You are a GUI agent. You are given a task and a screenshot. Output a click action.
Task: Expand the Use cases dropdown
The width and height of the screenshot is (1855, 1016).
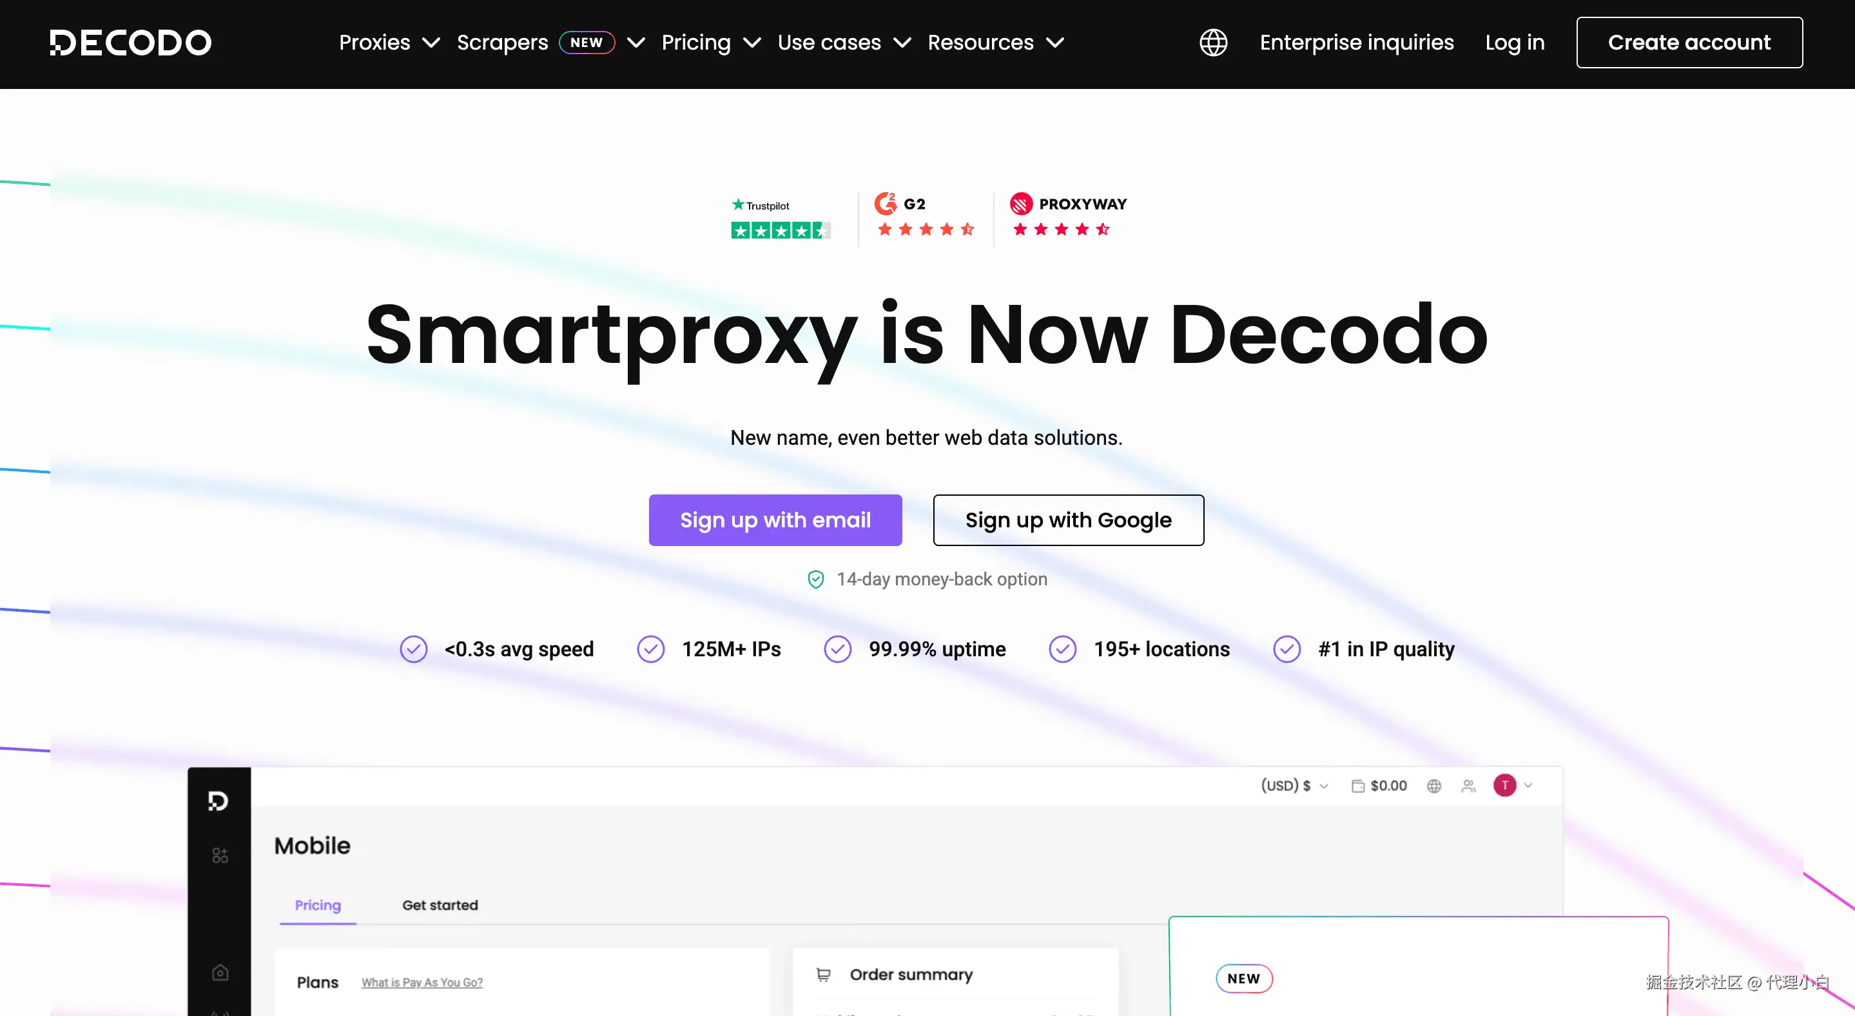(x=843, y=43)
